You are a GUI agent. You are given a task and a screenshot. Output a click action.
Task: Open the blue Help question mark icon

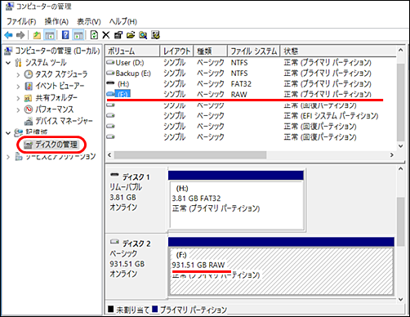point(65,35)
